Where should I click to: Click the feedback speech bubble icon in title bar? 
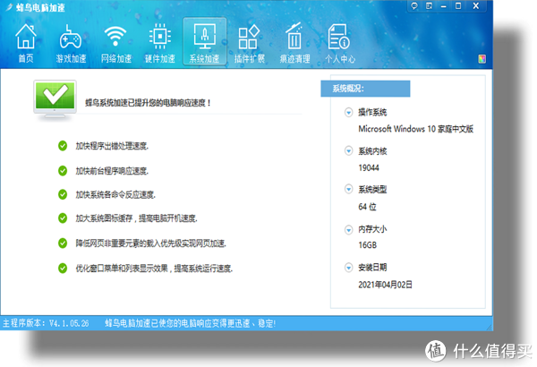coord(414,6)
